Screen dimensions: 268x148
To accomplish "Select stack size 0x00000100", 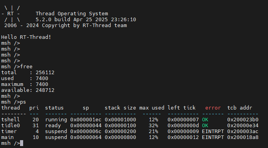I will point(120,126).
